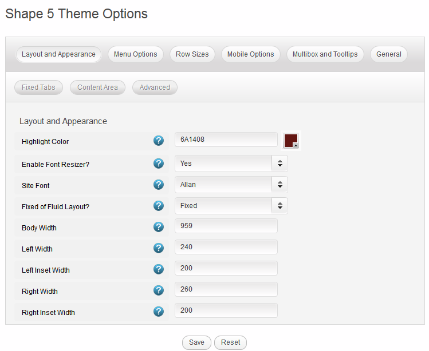Screen dimensions: 429x351
Task: Select the Multibox and Tooltips tab
Action: point(325,54)
